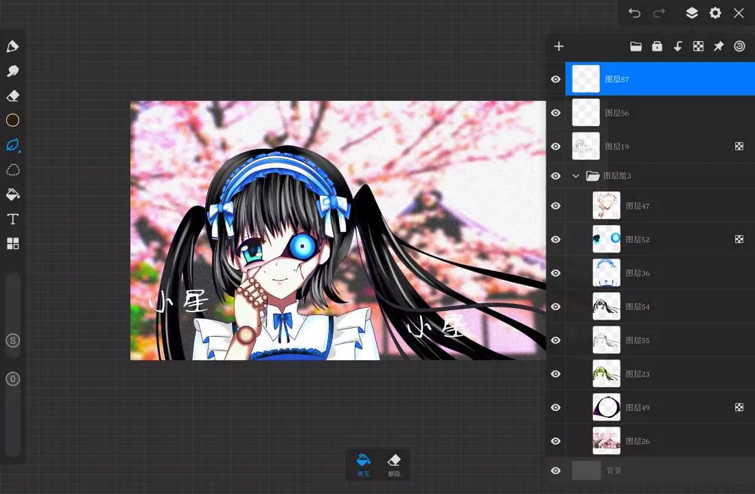Click alpha lock icon on 图层52 row

(x=739, y=239)
